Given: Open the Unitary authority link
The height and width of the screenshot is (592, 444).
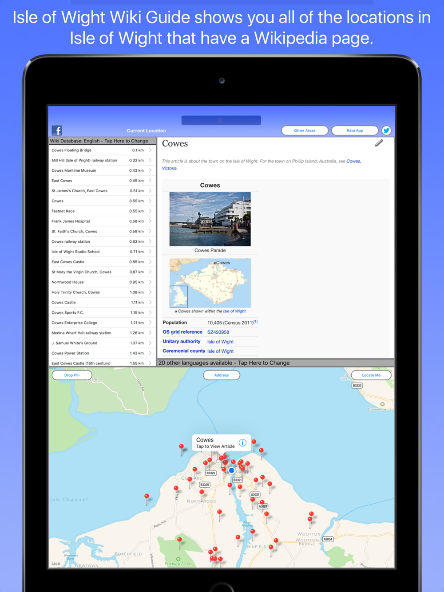Looking at the screenshot, I should (182, 341).
